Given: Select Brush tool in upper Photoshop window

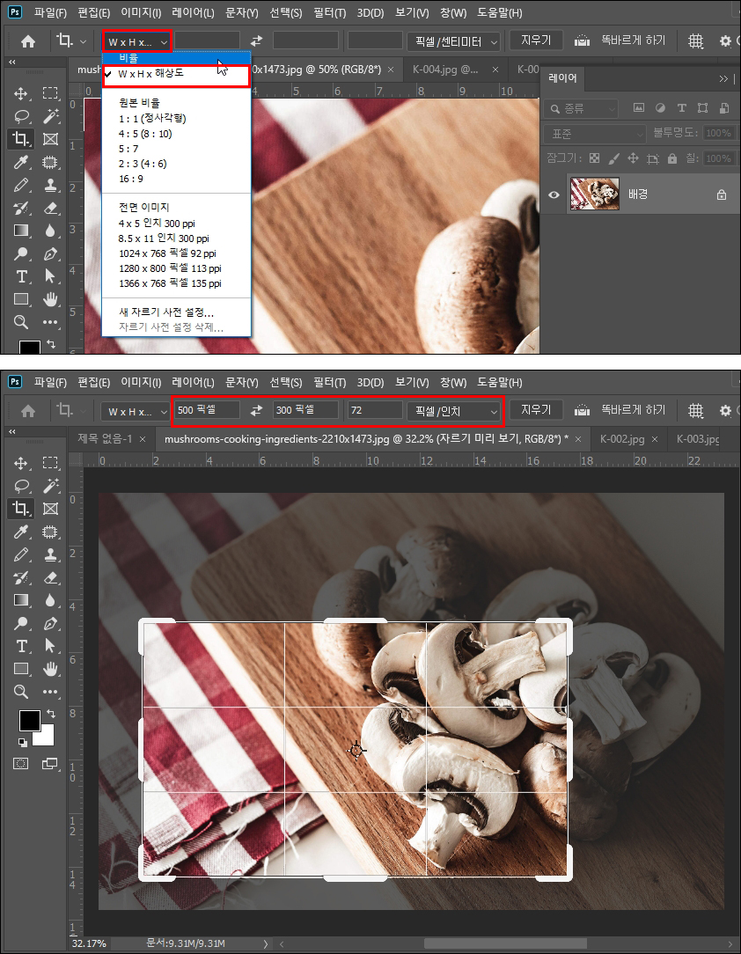Looking at the screenshot, I should 21,185.
